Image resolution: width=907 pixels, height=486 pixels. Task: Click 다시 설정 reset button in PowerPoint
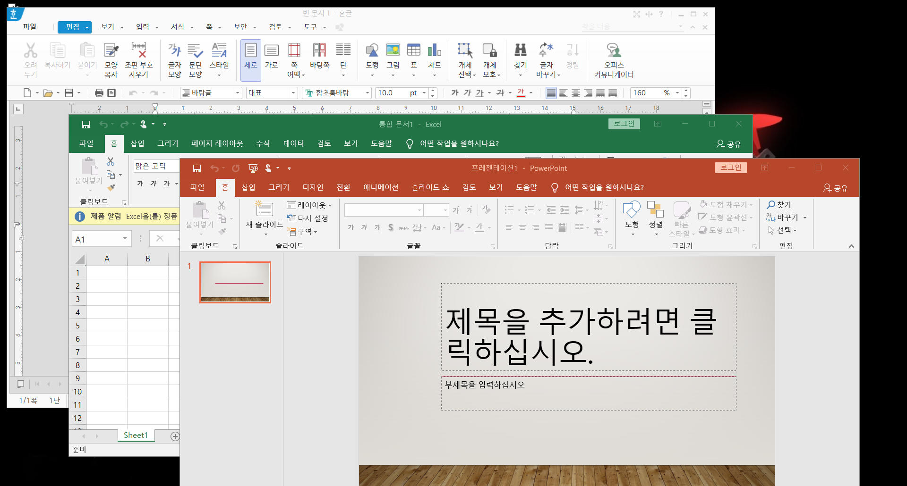(308, 218)
